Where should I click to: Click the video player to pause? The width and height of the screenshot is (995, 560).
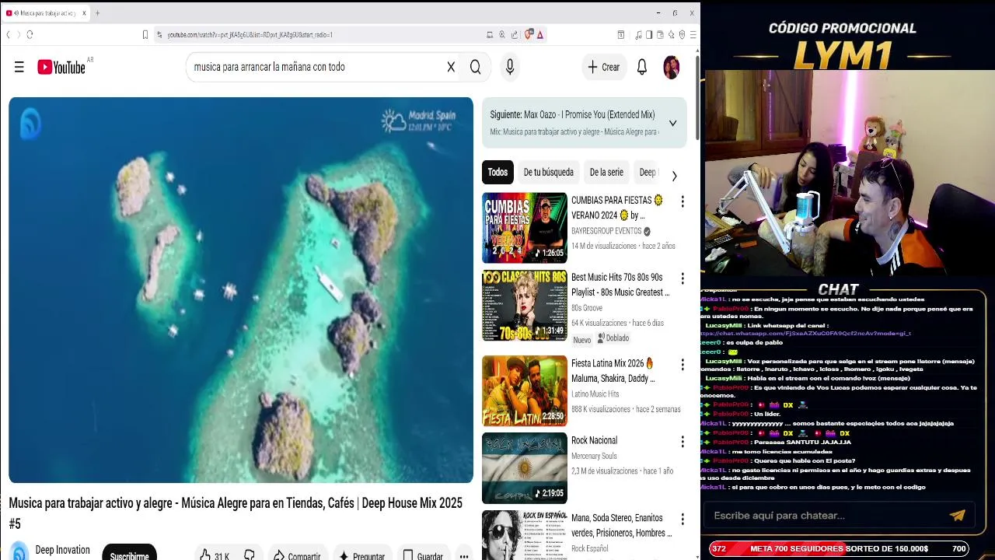pyautogui.click(x=241, y=290)
